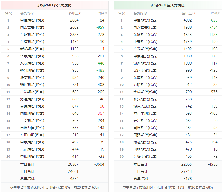The width and height of the screenshot is (223, 193).
Task: Select 五矿期货(代客) row name
Action: pos(145,85)
